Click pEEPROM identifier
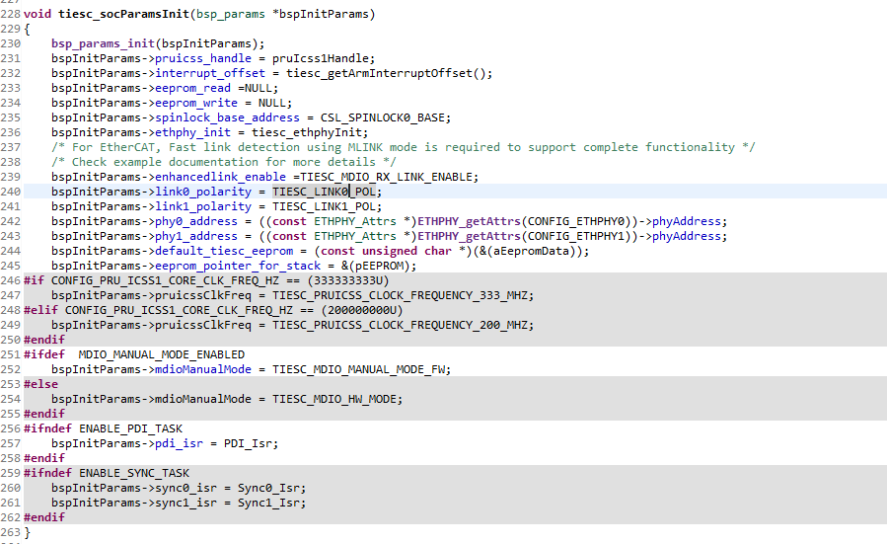Image resolution: width=887 pixels, height=544 pixels. [379, 266]
